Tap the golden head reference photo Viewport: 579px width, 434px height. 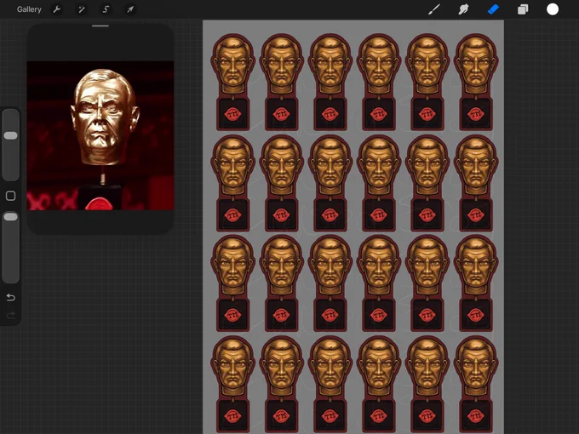click(100, 135)
